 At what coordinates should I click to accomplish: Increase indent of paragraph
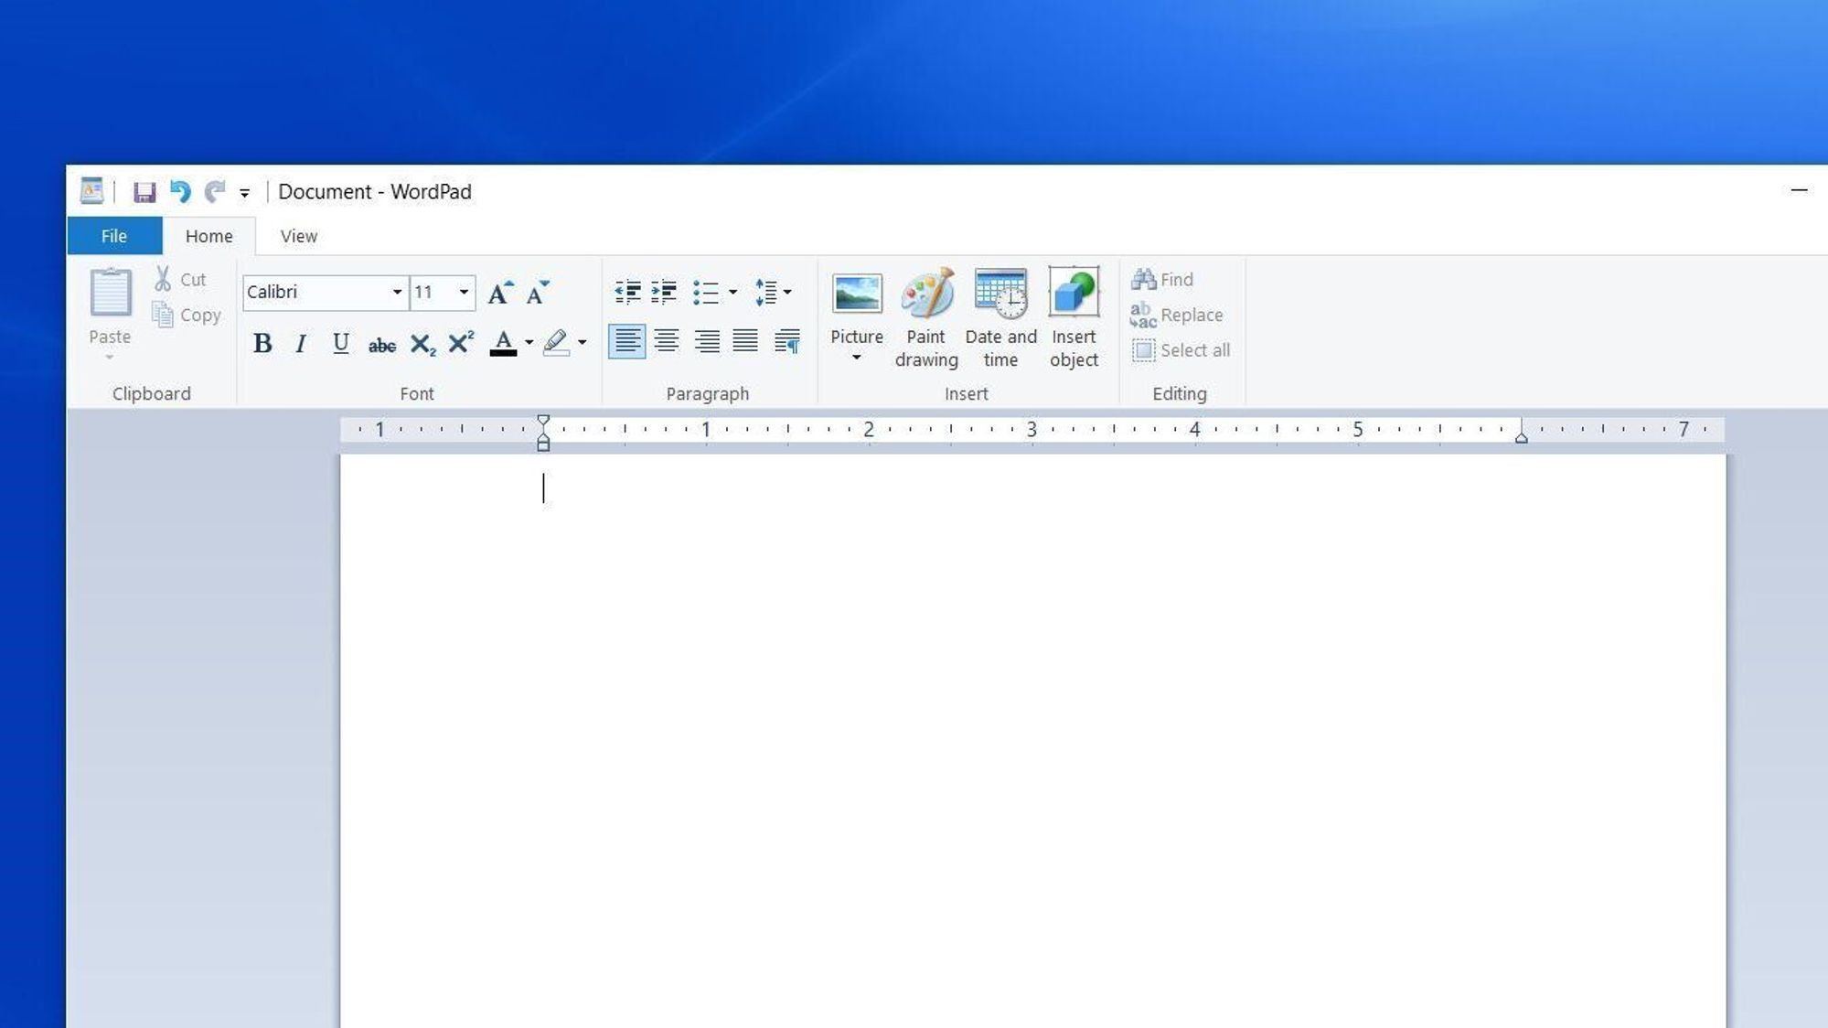point(664,292)
